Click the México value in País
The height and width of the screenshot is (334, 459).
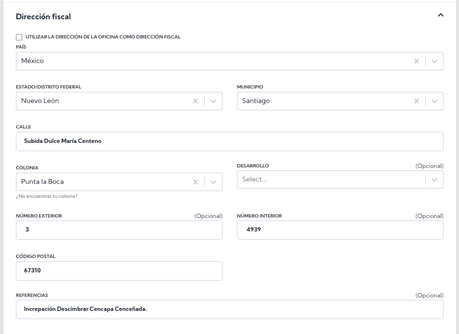[x=33, y=61]
